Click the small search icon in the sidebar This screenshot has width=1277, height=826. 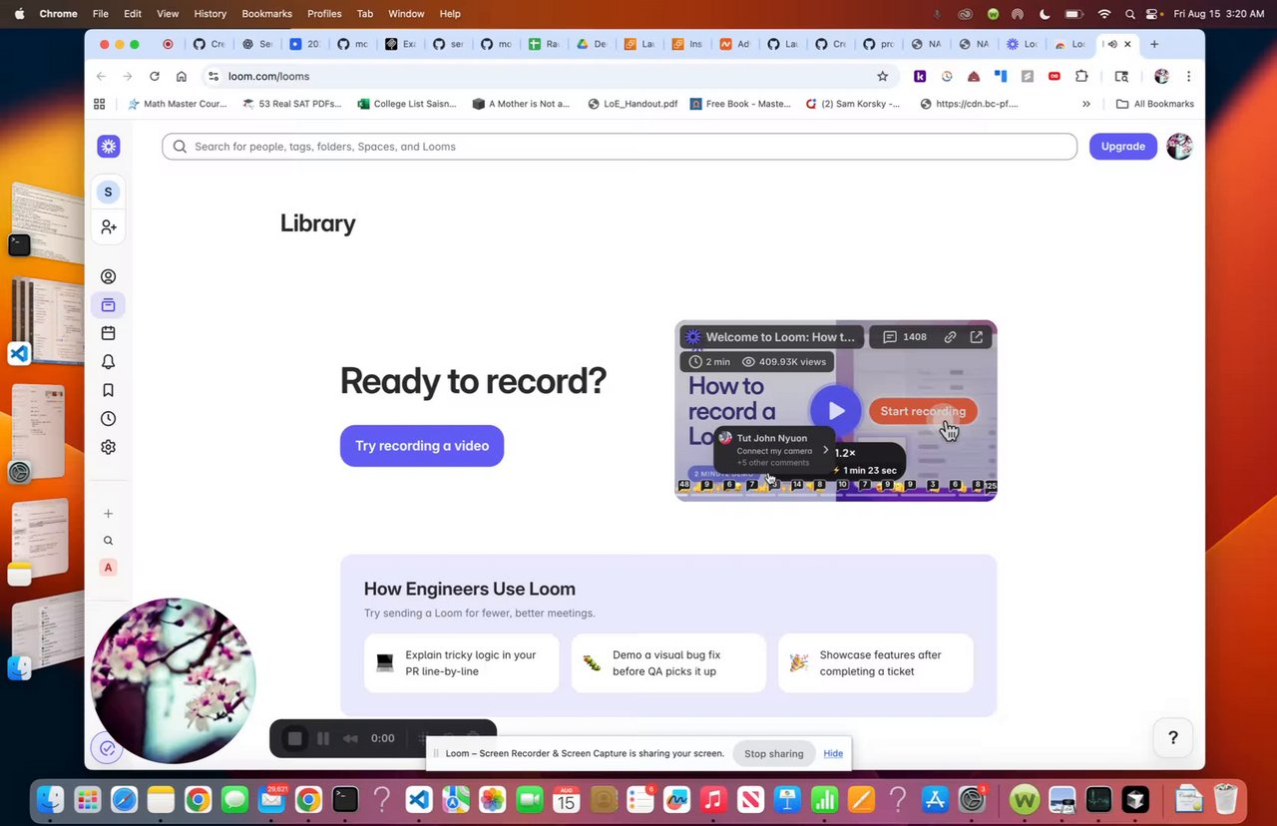pos(109,541)
